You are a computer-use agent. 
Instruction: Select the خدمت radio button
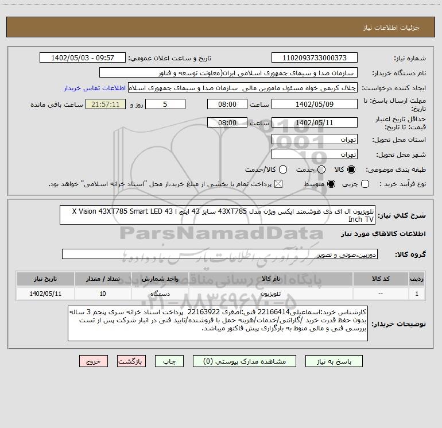coord(321,169)
